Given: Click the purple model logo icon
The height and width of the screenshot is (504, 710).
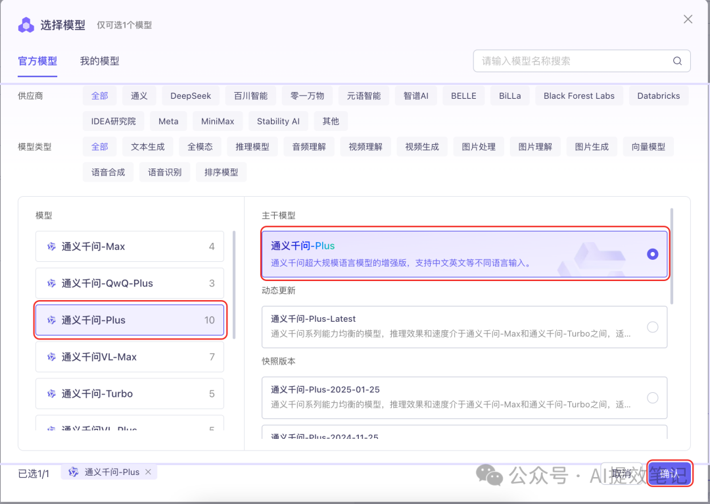Looking at the screenshot, I should (26, 25).
